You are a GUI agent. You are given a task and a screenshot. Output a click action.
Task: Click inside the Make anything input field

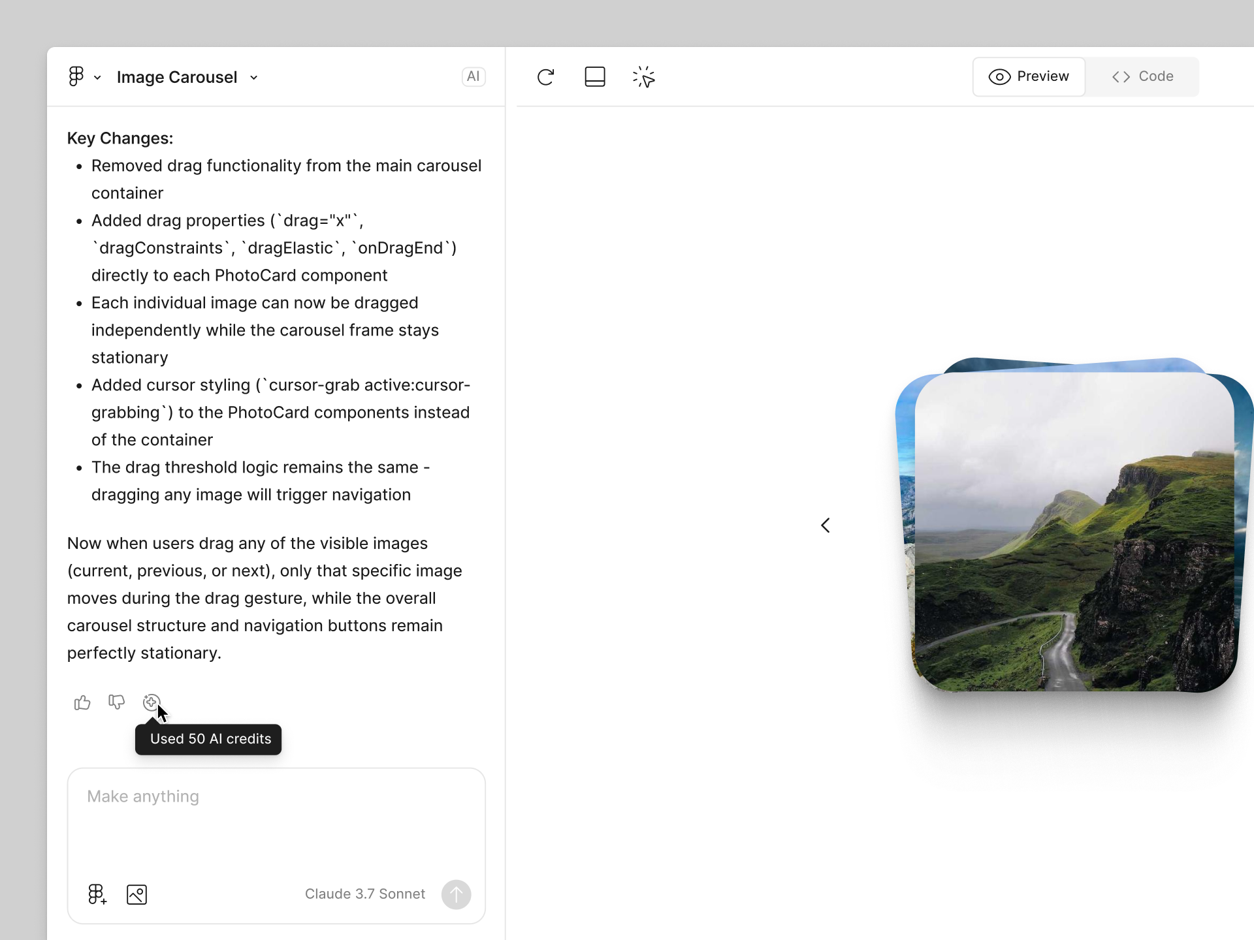click(274, 816)
